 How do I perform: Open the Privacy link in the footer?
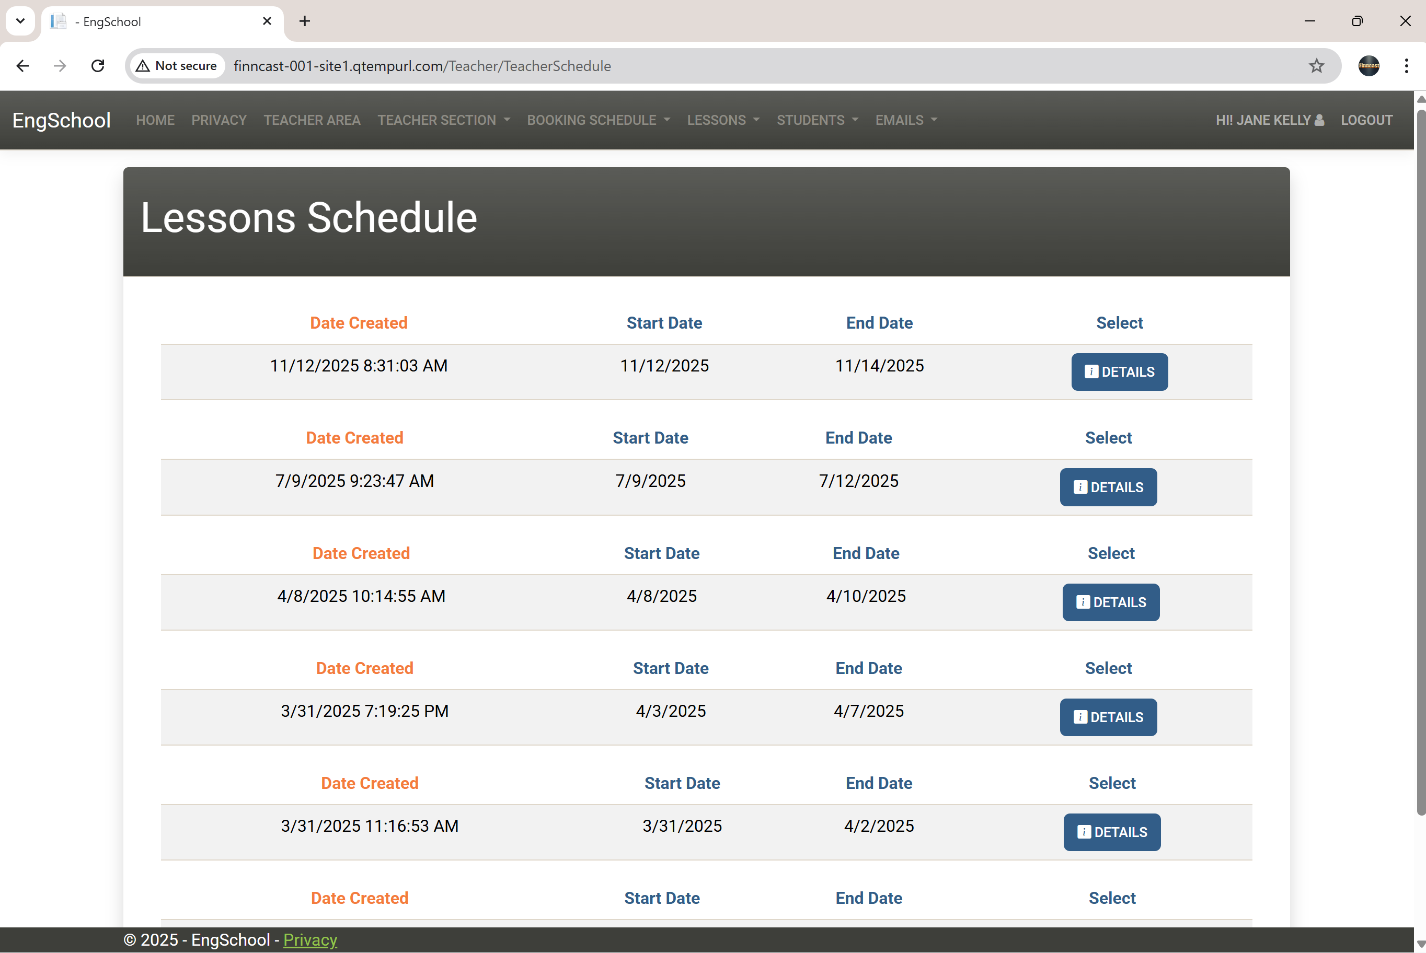click(310, 939)
